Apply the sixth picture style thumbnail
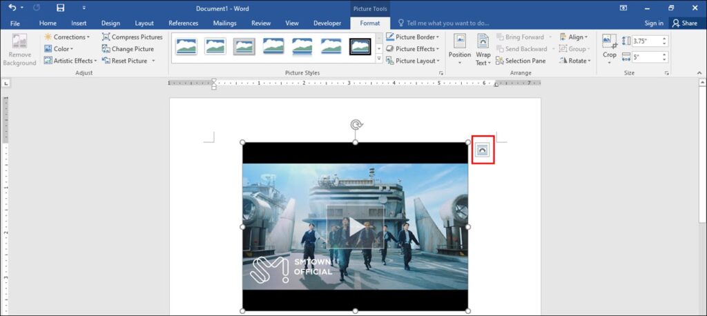707x316 pixels. (331, 46)
